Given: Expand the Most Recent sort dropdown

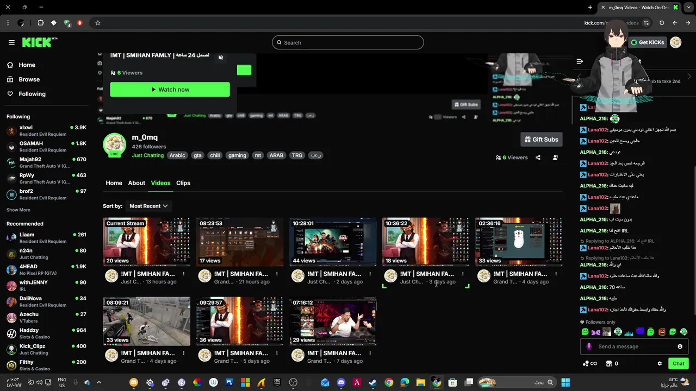Looking at the screenshot, I should [x=148, y=206].
